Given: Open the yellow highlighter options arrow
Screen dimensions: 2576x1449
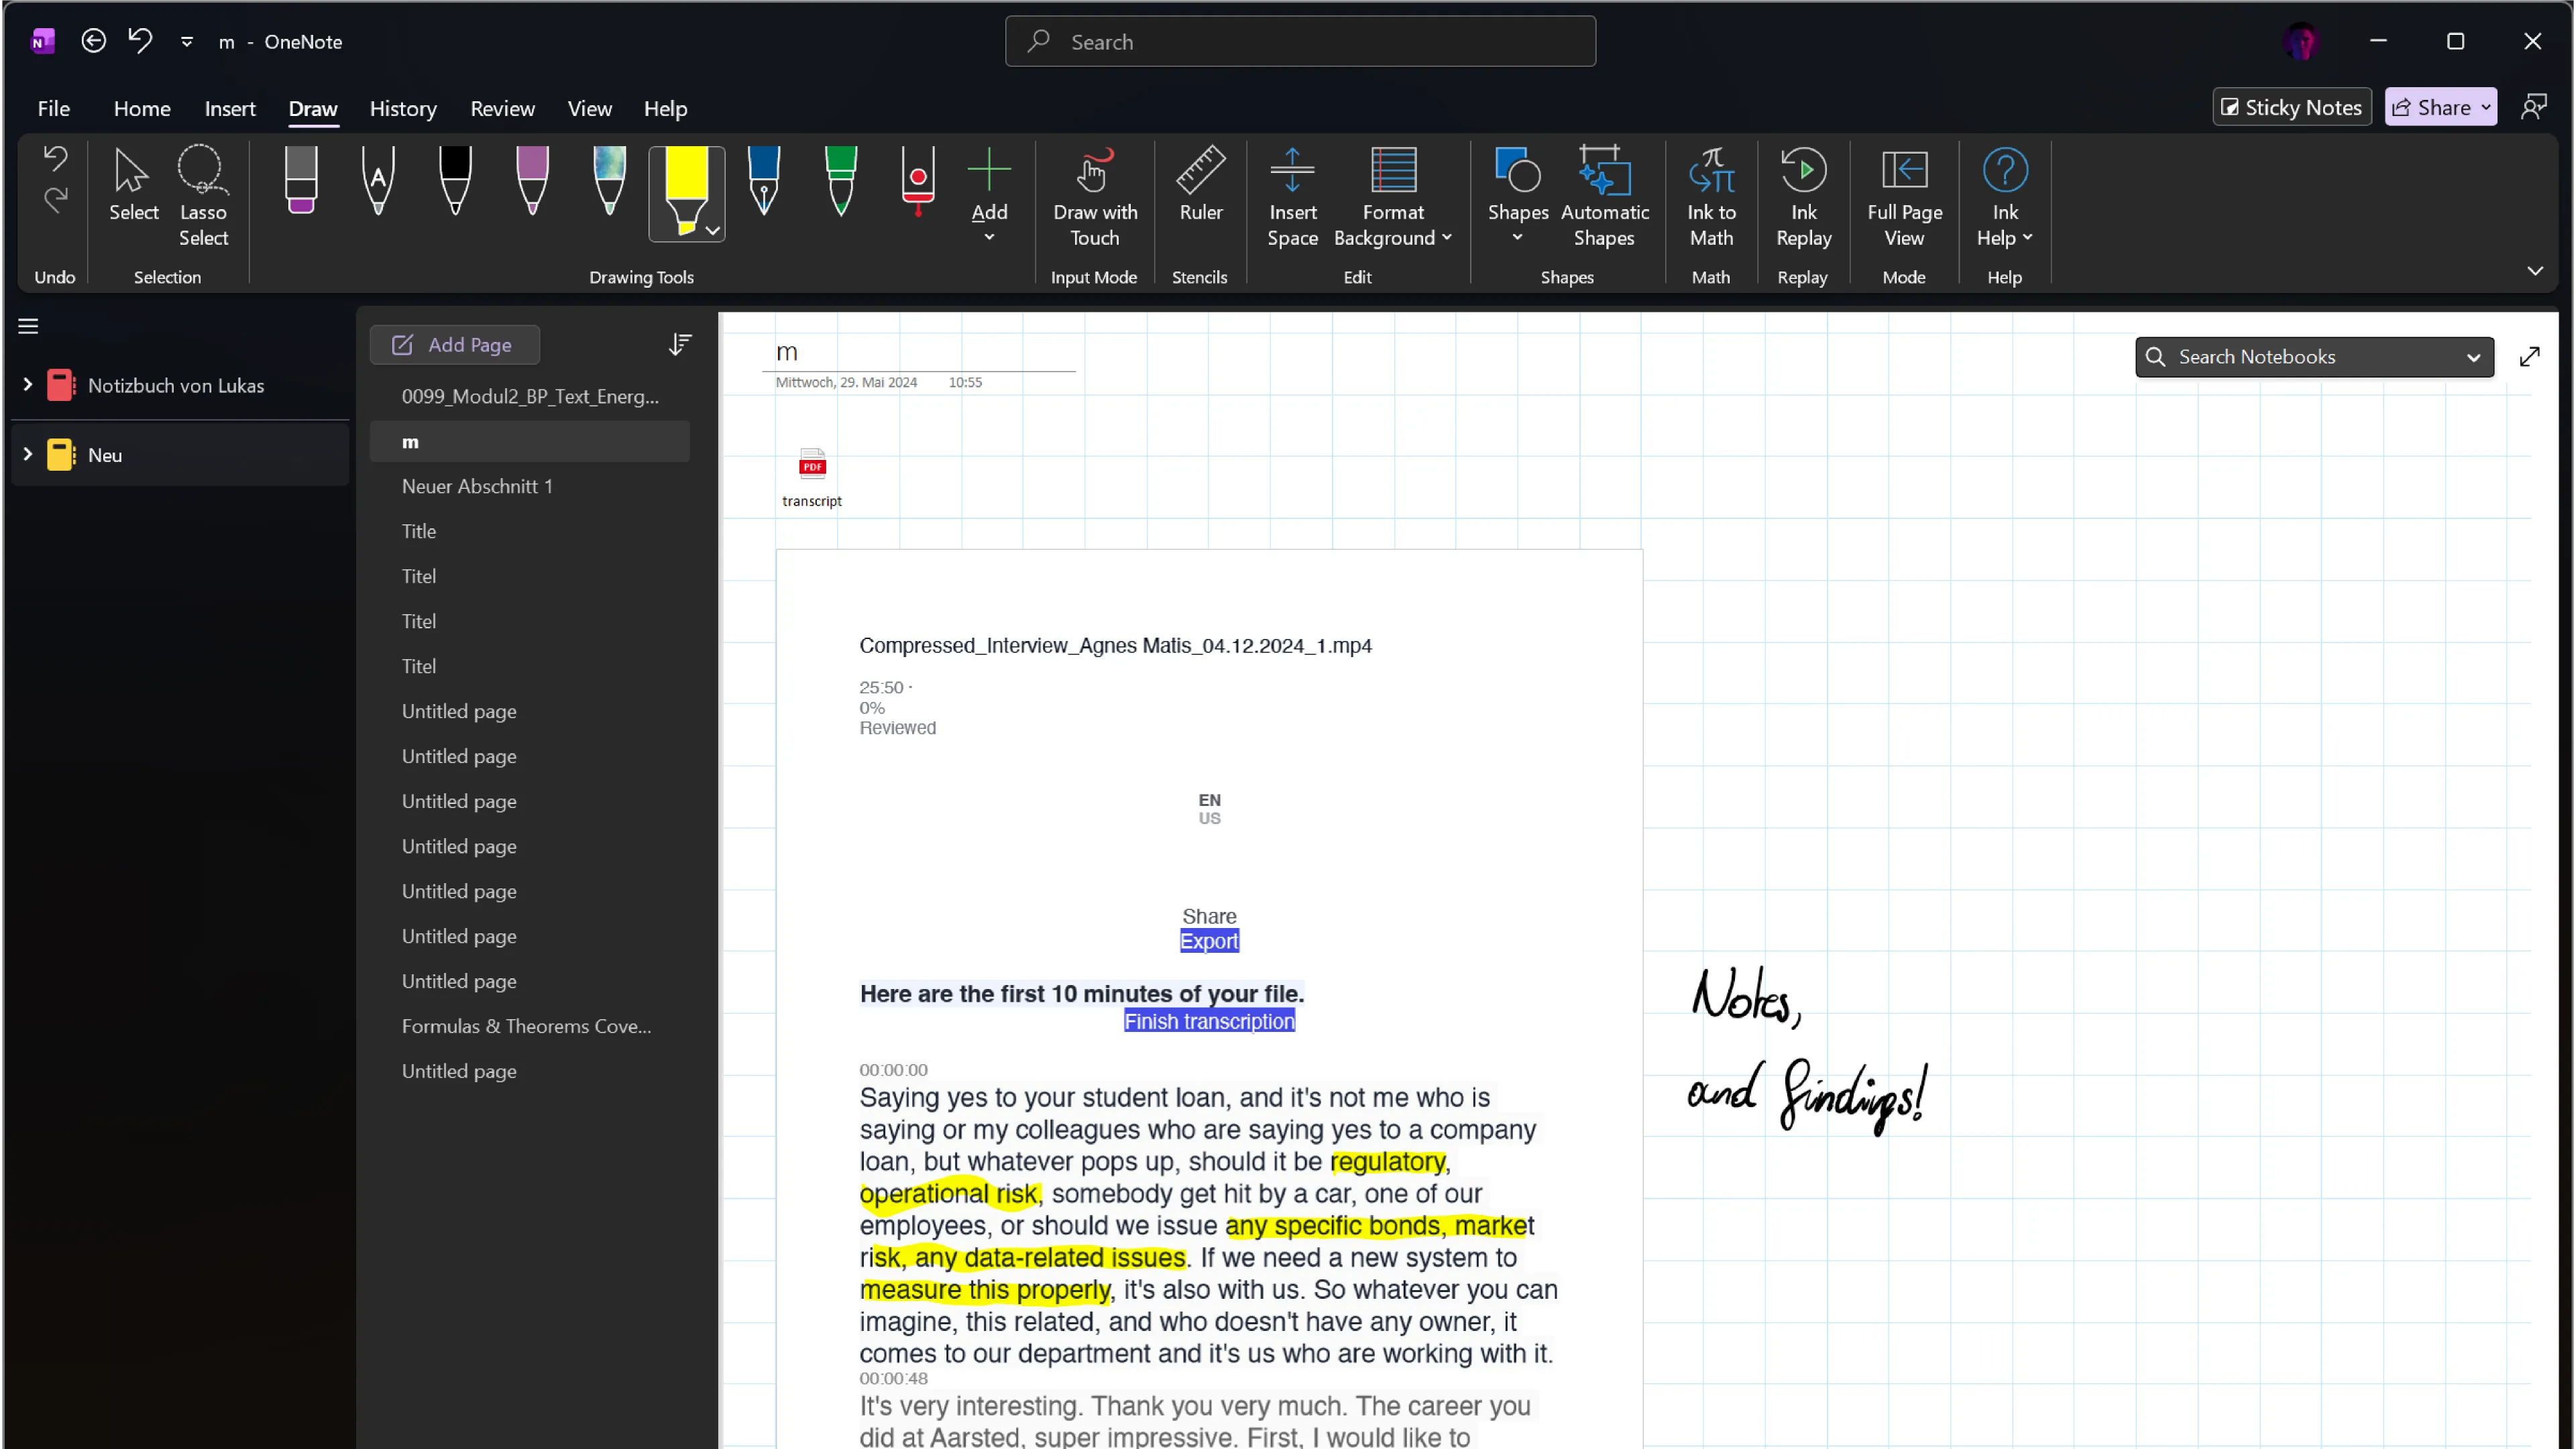Looking at the screenshot, I should 713,231.
